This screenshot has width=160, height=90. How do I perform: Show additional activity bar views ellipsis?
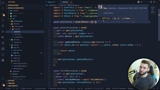click(3, 66)
